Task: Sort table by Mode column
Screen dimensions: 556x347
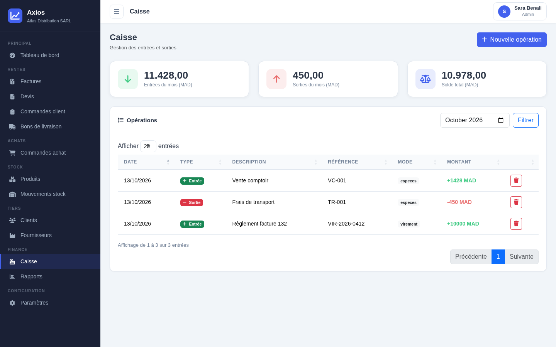Action: point(416,162)
